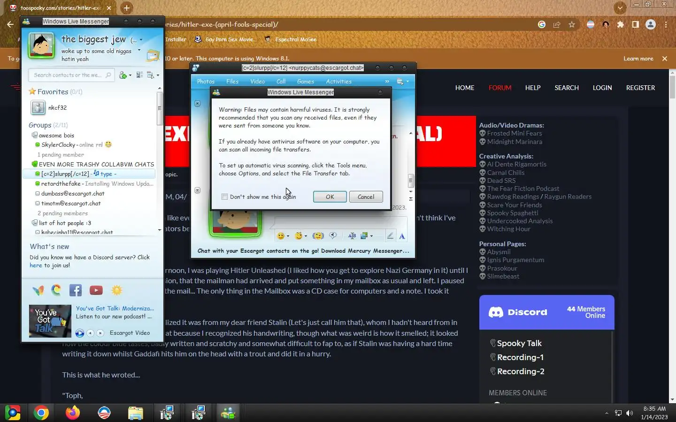Screen dimensions: 676x422
Task: Open the font 'A' icon in chat toolbar
Action: click(402, 236)
